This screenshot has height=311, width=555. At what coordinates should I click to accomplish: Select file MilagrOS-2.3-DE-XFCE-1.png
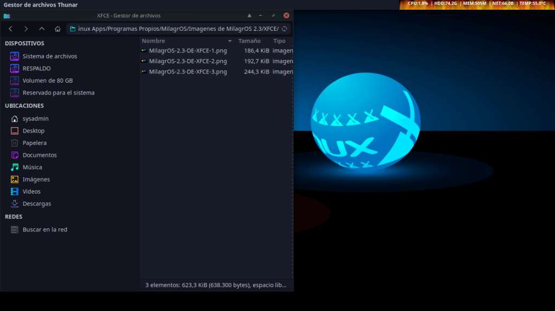pyautogui.click(x=188, y=51)
